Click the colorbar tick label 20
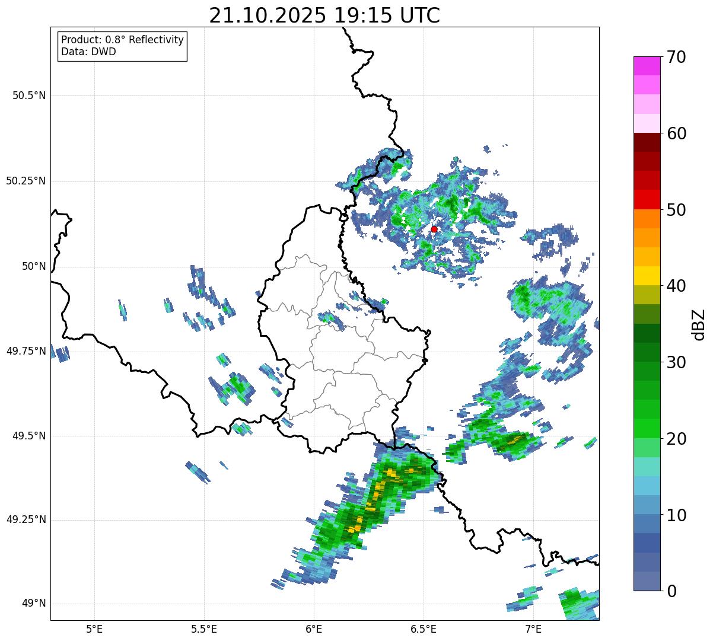713x641 pixels. click(676, 439)
